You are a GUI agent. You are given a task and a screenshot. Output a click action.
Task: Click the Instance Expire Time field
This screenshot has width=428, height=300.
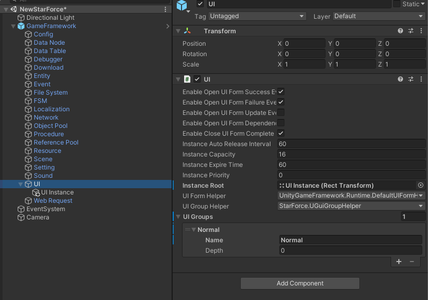[352, 165]
